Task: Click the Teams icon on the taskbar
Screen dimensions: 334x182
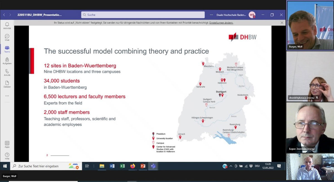Action: (x=153, y=166)
